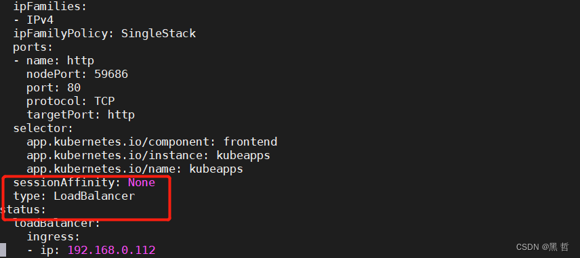Click the protocol TCP value
The height and width of the screenshot is (258, 580).
tap(104, 102)
